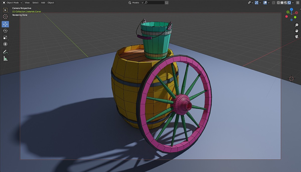Image resolution: width=301 pixels, height=172 pixels.
Task: Open the Object Mode dropdown
Action: tap(12, 3)
